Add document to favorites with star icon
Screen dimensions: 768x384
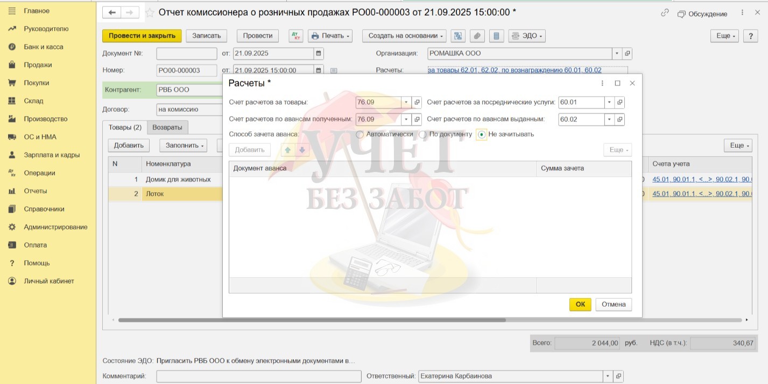click(150, 13)
